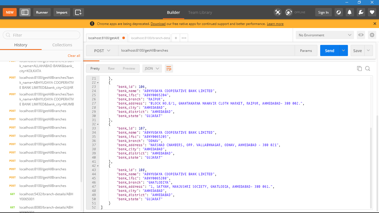
Task: Open the notifications bell
Action: pos(350,12)
